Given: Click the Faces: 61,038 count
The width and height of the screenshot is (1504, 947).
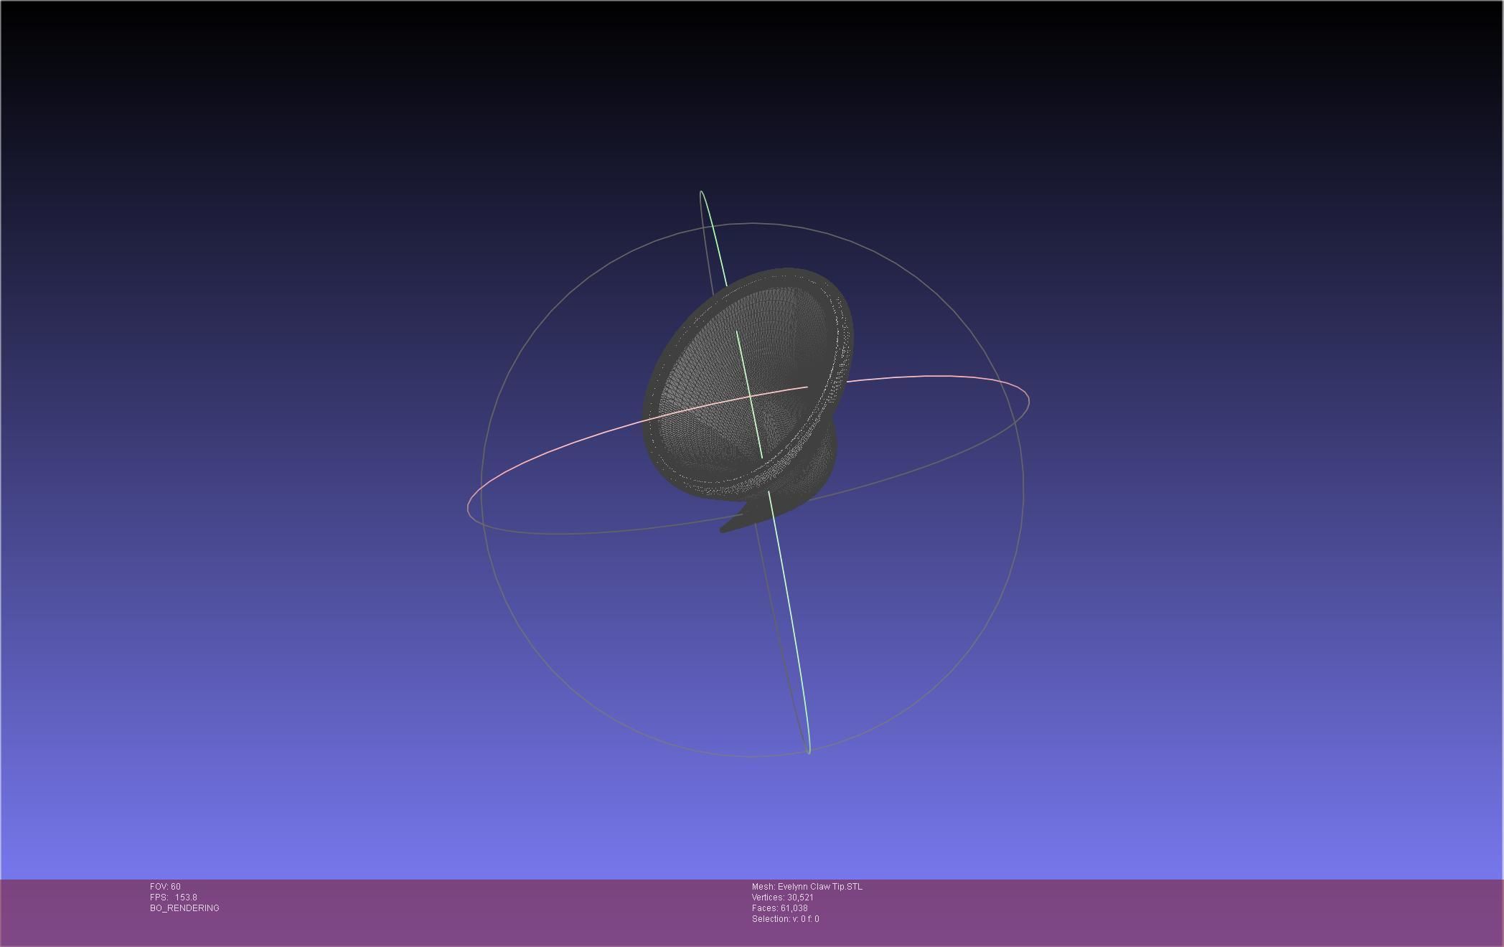Looking at the screenshot, I should pos(779,908).
